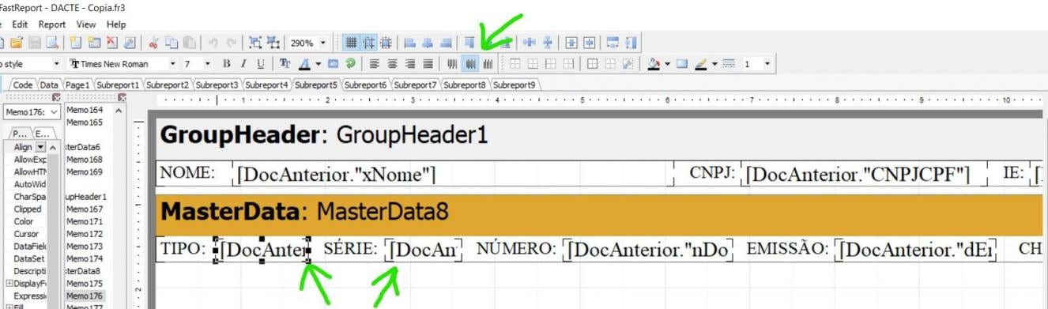Click font color A button
1048x309 pixels.
point(303,64)
